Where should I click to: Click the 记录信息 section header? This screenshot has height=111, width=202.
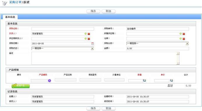[x=13, y=91]
